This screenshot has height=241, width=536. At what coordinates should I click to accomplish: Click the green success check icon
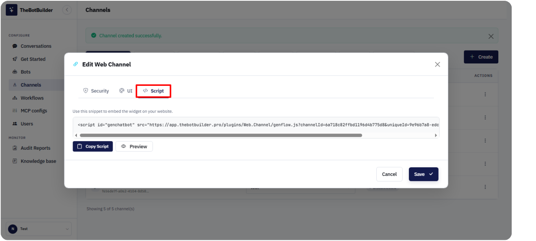(x=94, y=36)
